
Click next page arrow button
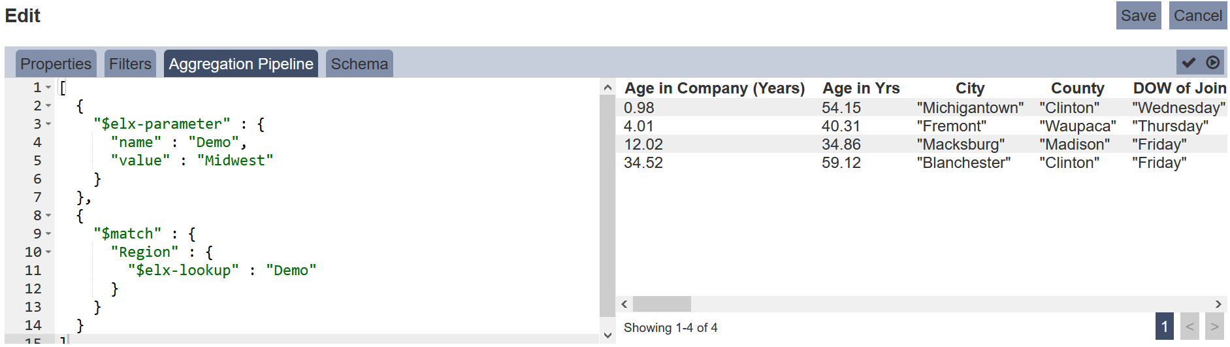1214,327
